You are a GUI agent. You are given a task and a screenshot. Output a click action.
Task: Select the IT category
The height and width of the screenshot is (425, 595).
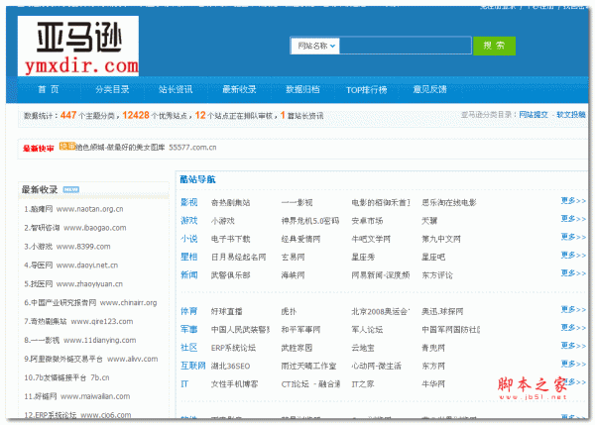(x=184, y=384)
